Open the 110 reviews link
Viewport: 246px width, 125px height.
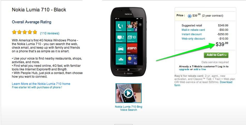pos(50,33)
